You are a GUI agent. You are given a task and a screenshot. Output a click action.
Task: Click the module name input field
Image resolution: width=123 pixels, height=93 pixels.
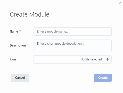(x=72, y=32)
